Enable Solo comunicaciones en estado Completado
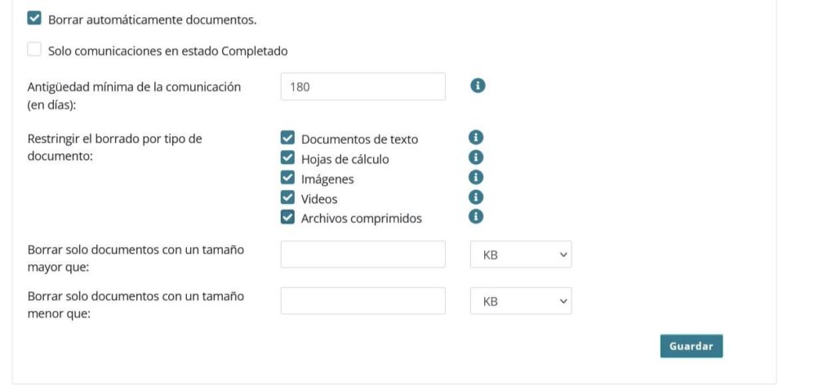 [34, 50]
